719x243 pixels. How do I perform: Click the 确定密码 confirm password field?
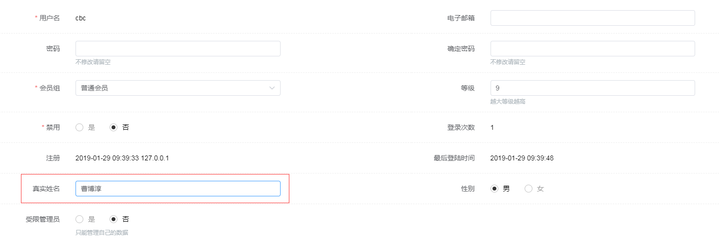[x=592, y=49]
